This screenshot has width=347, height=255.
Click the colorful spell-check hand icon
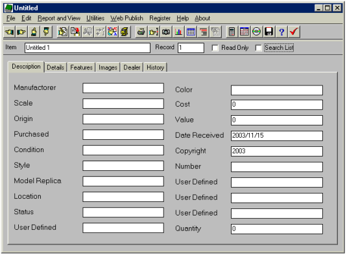tap(112, 32)
